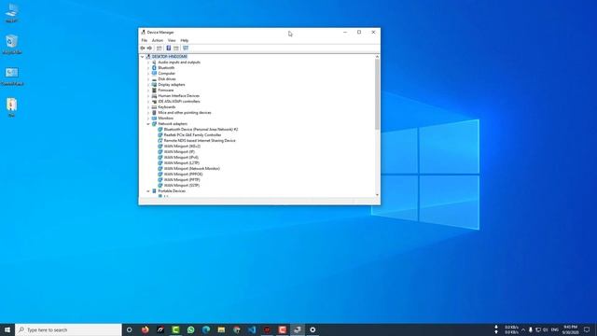Click the Device Manager title bar icon
The image size is (597, 336).
143,33
